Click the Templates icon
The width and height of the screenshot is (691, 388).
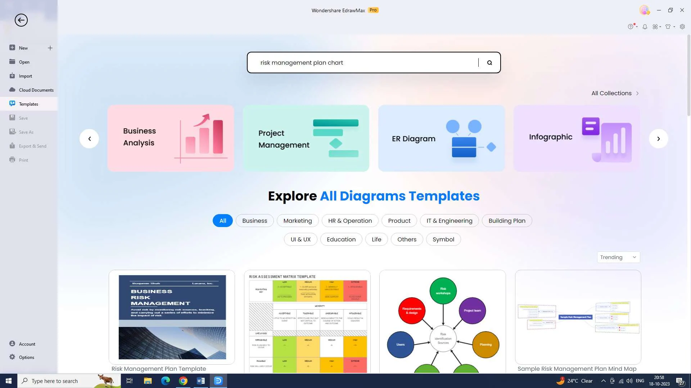coord(12,104)
